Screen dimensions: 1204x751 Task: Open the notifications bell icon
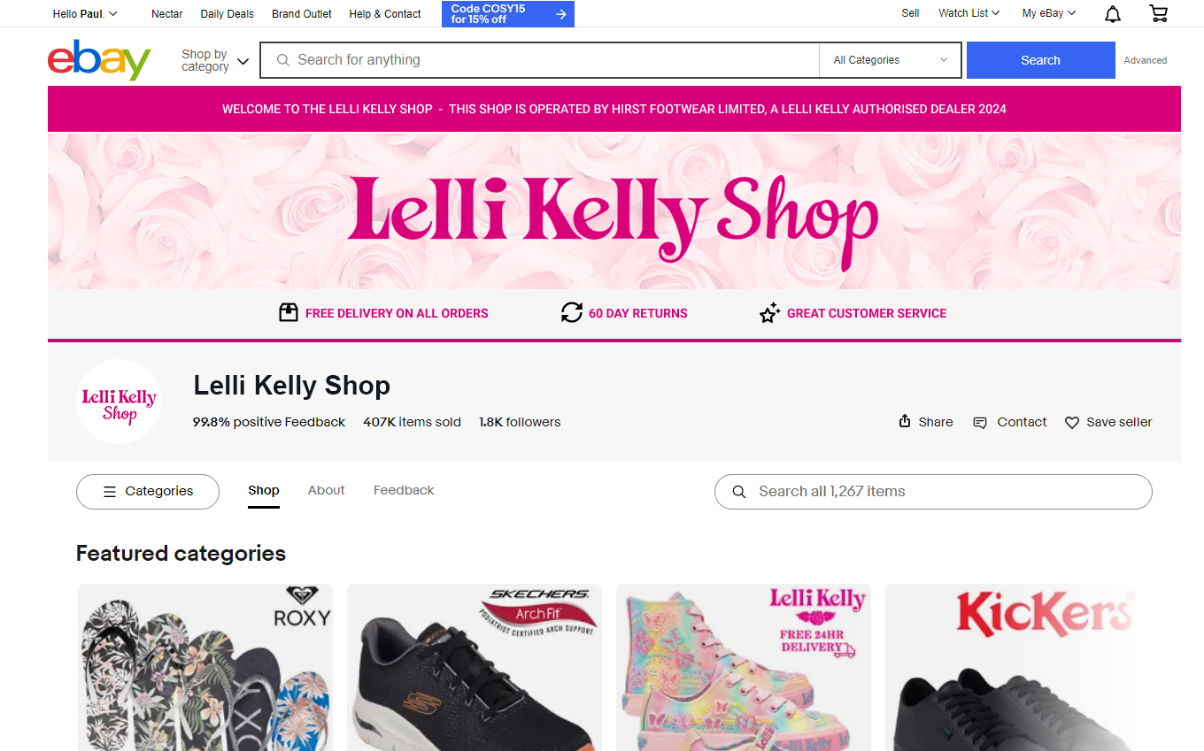point(1113,13)
